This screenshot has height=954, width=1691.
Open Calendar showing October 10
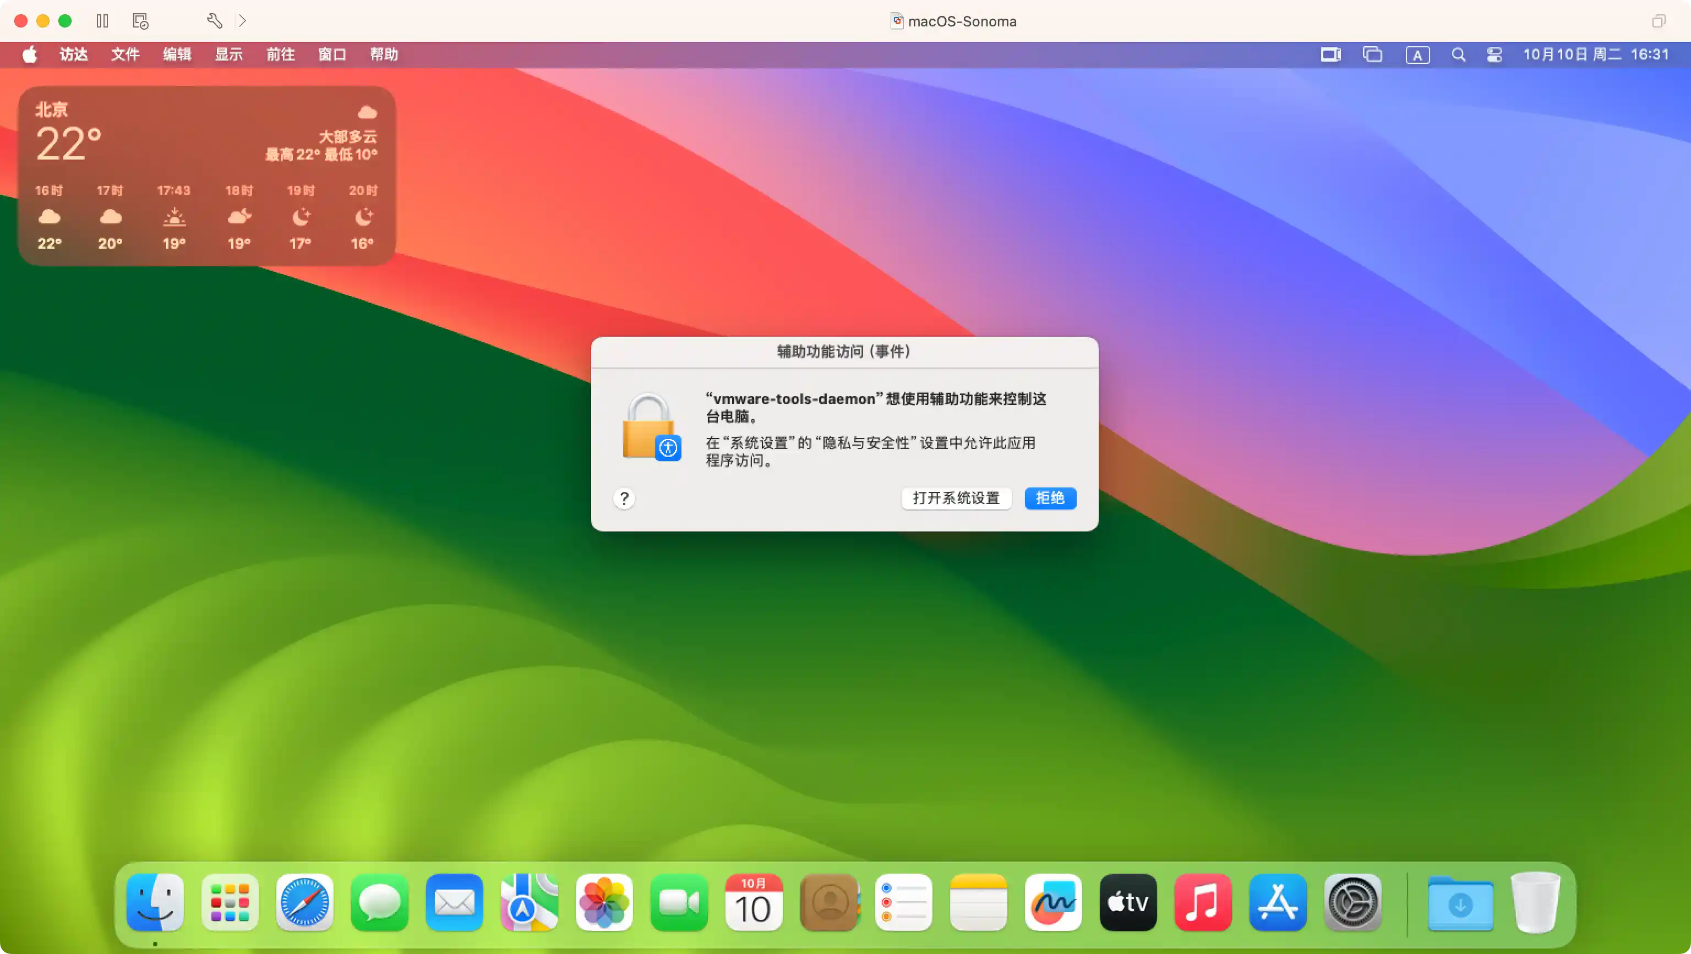[x=754, y=903]
